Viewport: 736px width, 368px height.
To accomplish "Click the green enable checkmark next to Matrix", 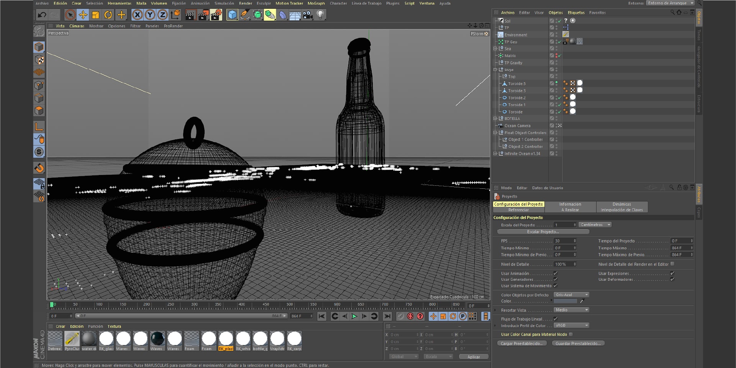I will [x=559, y=56].
